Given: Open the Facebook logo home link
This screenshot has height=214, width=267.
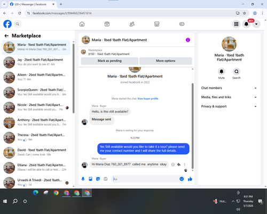Looking at the screenshot, I should click(x=7, y=24).
